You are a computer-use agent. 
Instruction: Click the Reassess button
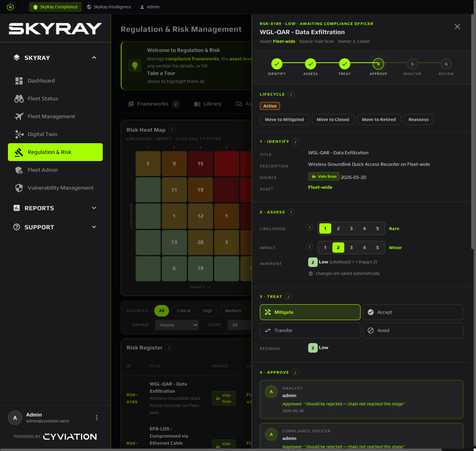(x=418, y=119)
